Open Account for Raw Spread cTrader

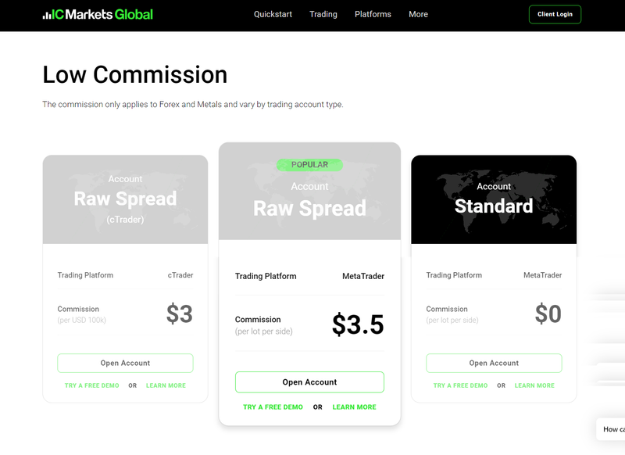tap(125, 363)
